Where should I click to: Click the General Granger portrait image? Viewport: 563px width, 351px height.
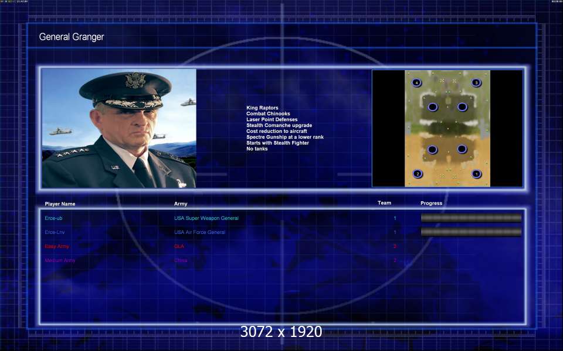click(x=119, y=128)
